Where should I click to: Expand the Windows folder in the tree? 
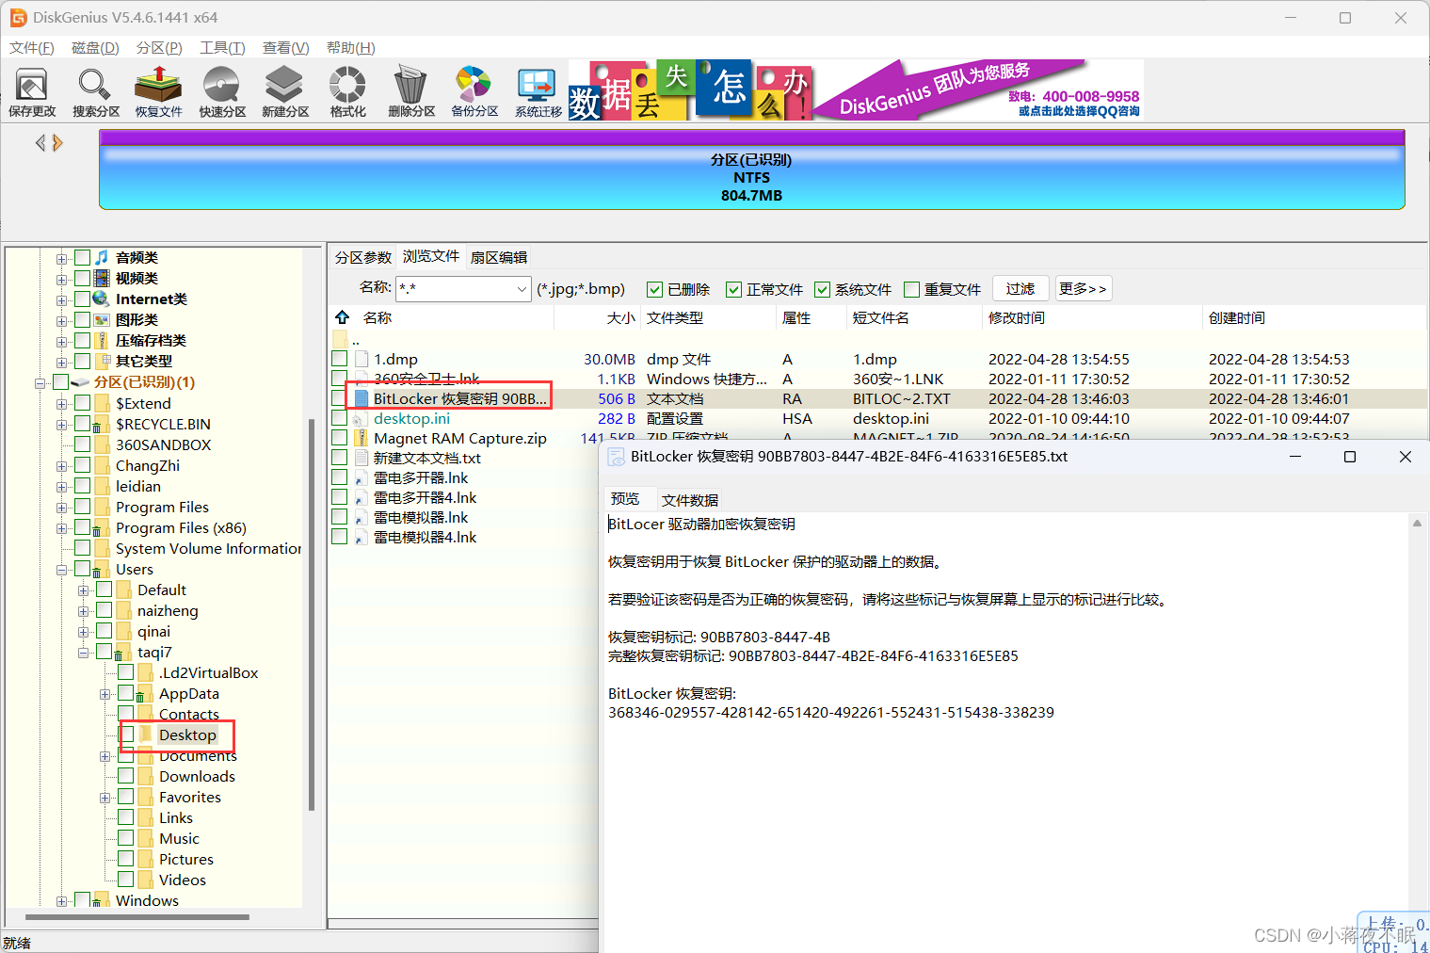pyautogui.click(x=59, y=900)
